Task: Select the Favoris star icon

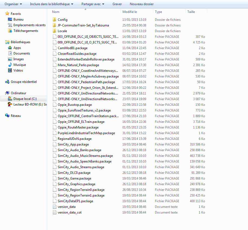Action: tap(7, 13)
